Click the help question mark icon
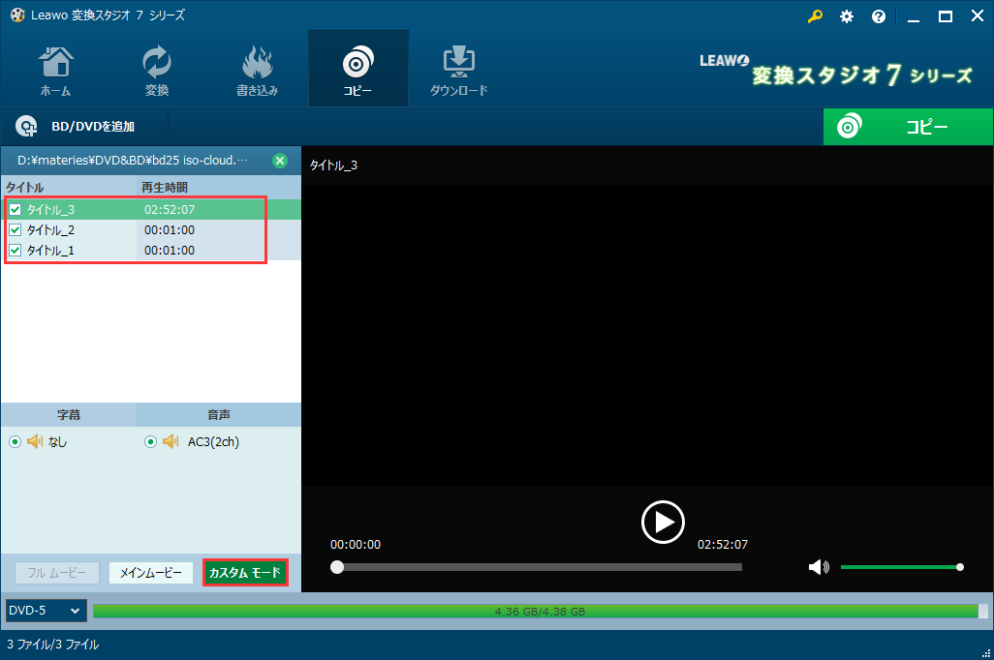The image size is (994, 660). [x=878, y=16]
